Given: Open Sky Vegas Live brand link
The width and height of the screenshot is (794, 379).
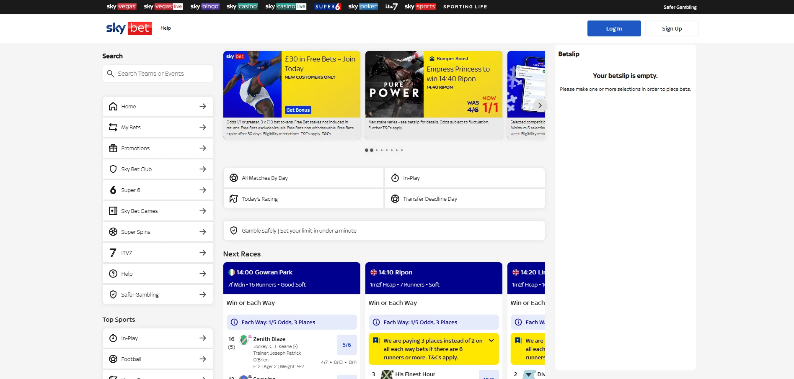Looking at the screenshot, I should pyautogui.click(x=163, y=6).
